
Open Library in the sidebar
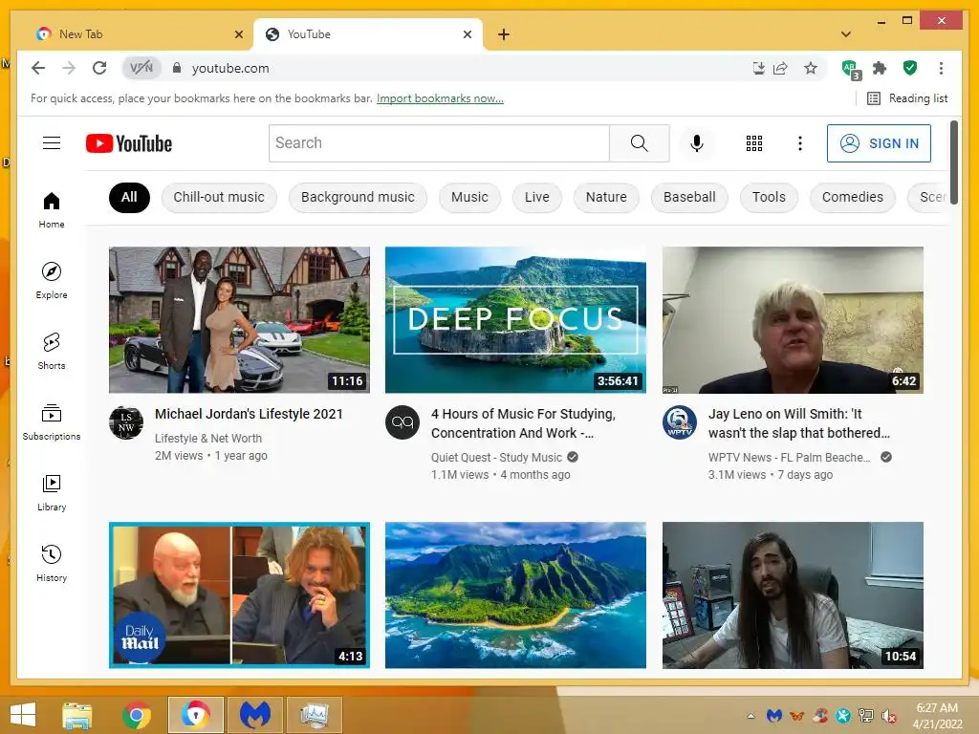(52, 493)
